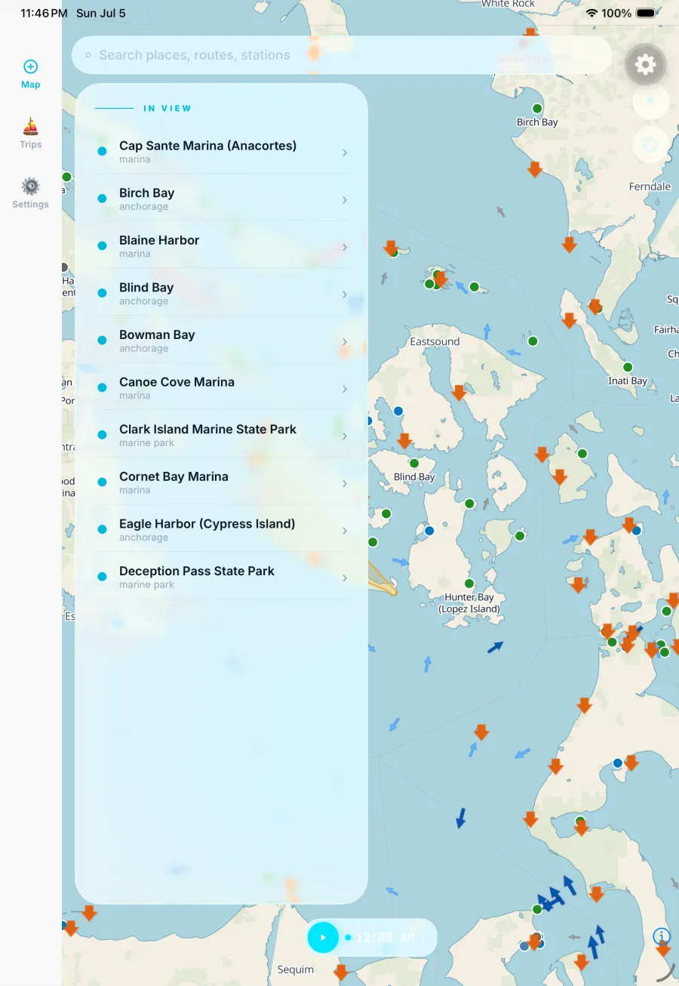
Task: Click the Bowman Bay row chevron
Action: point(345,341)
